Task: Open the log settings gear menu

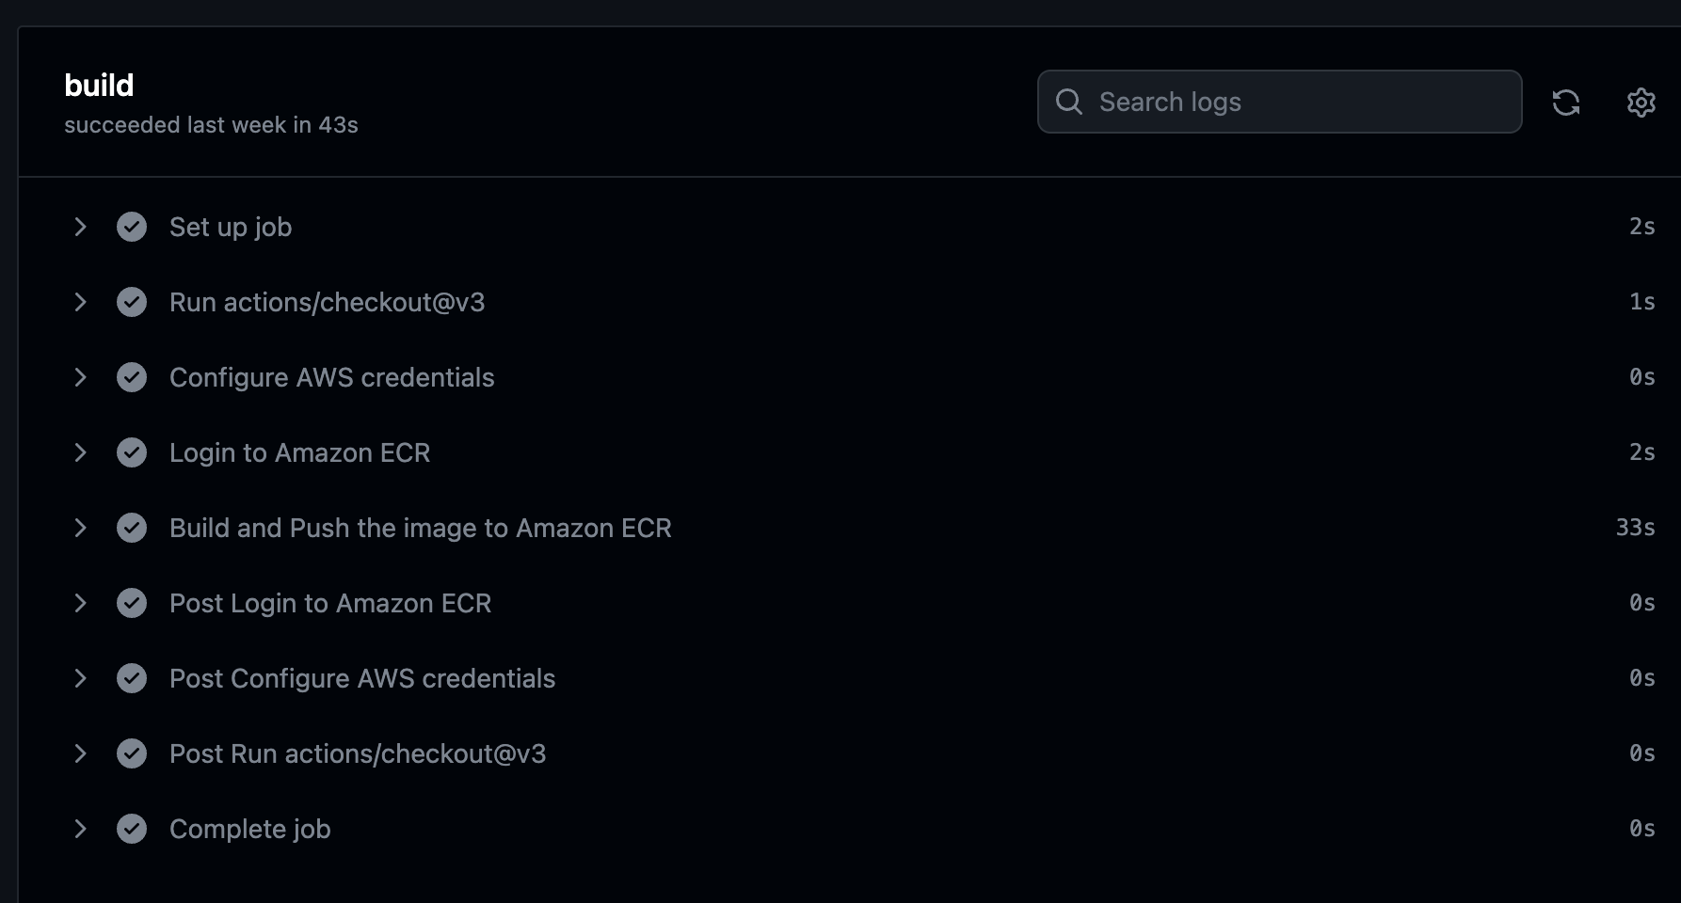Action: click(x=1641, y=102)
